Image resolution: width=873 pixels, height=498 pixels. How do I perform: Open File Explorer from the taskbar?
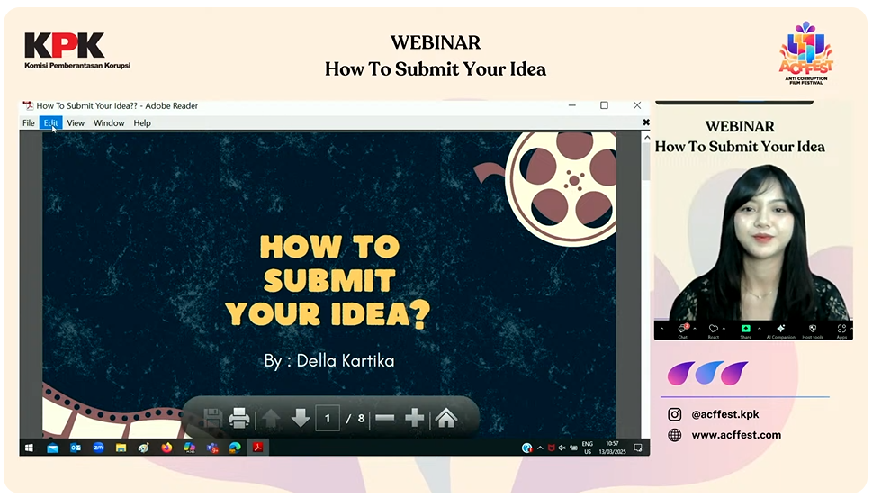click(121, 448)
